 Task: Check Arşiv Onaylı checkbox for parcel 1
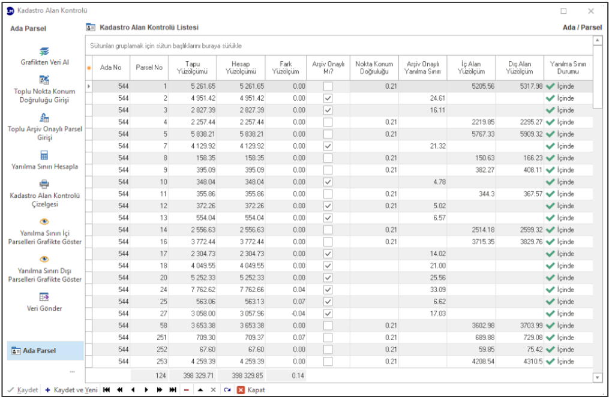tap(327, 86)
